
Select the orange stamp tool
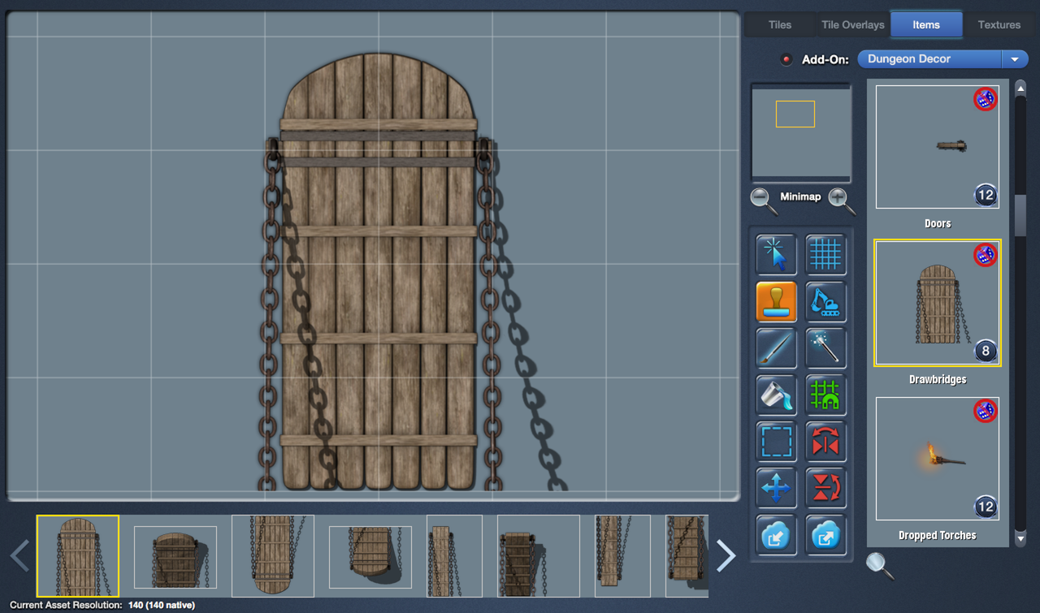point(777,302)
